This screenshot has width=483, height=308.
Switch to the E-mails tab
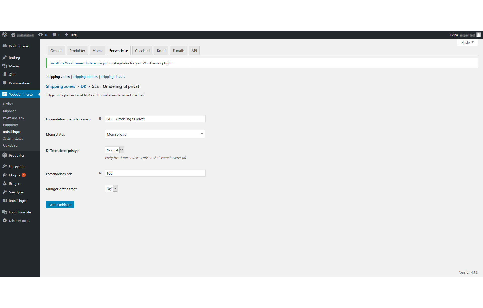point(178,51)
